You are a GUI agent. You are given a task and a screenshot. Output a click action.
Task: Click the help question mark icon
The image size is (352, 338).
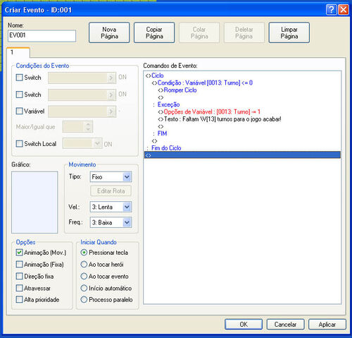[331, 10]
